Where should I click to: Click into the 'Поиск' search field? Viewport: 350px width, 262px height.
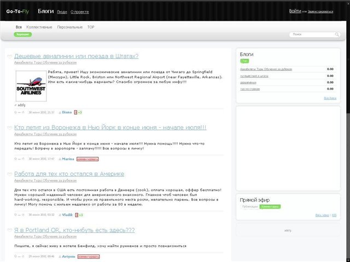309,34
